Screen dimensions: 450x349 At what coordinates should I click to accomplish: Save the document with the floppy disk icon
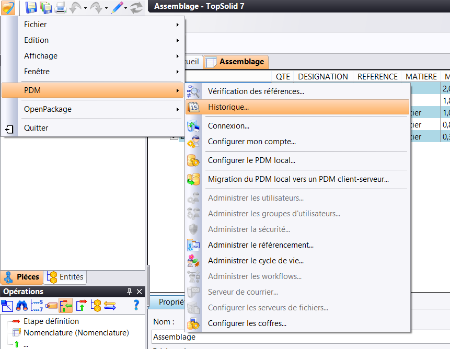(31, 7)
